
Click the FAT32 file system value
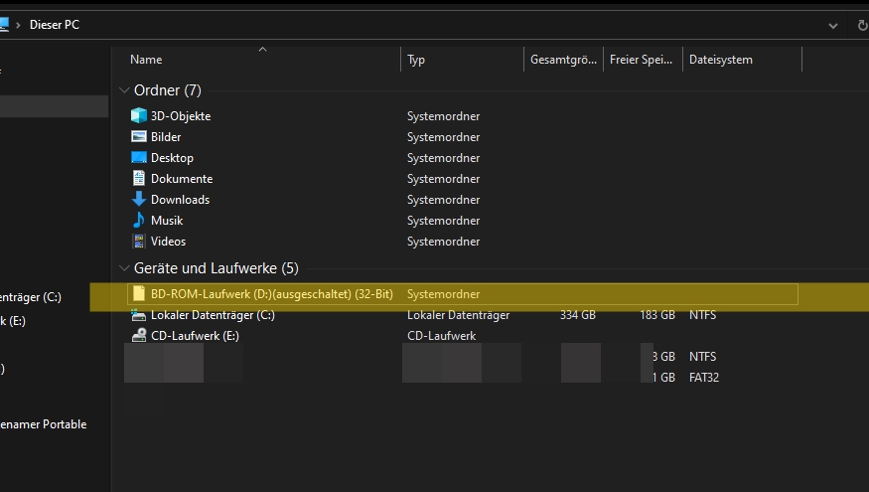pos(704,377)
